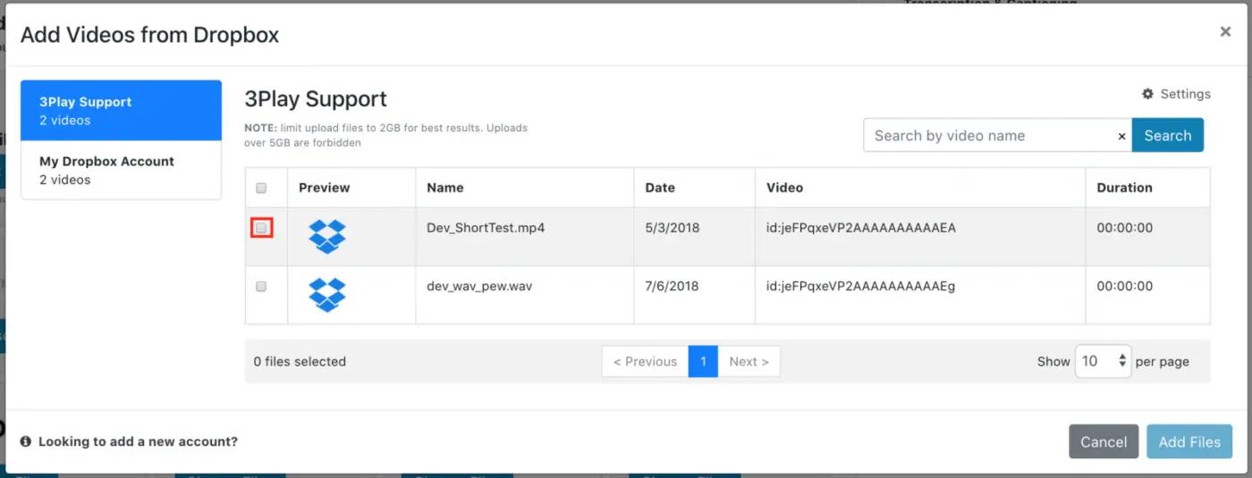Open Settings via the gear icon

click(1147, 94)
